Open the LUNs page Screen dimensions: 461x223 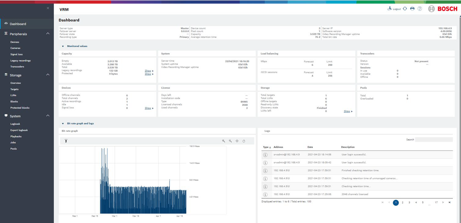click(13, 95)
